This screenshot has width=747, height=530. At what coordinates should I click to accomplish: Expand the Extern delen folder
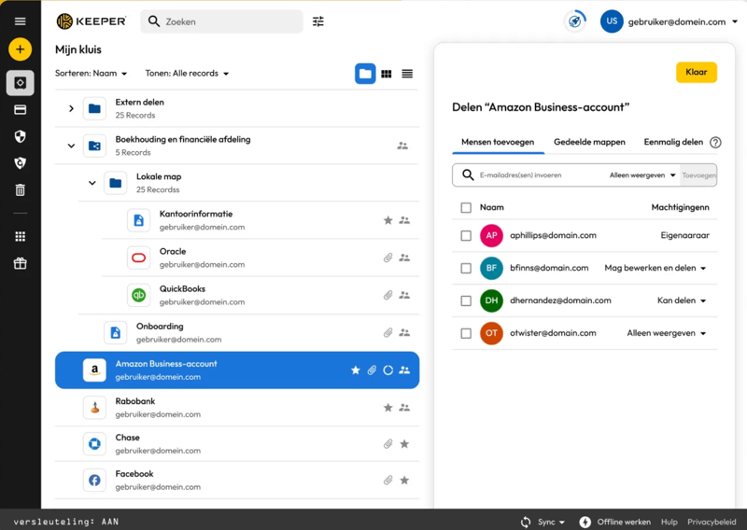pos(71,109)
